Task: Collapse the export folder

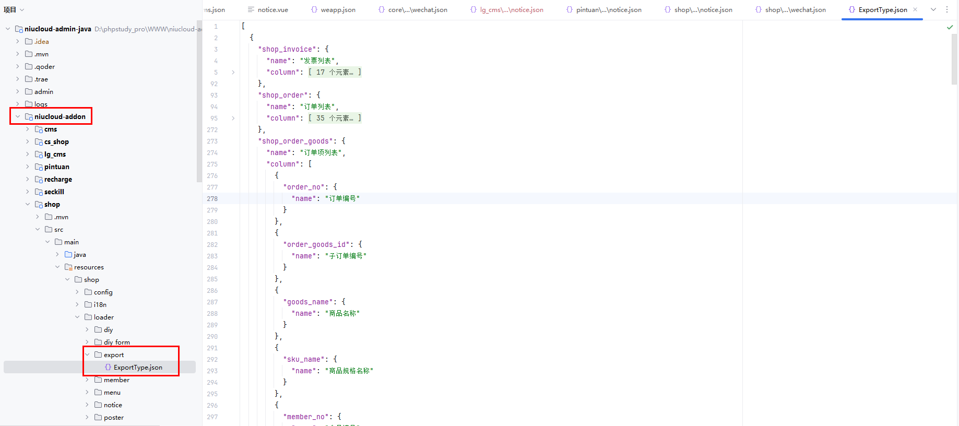Action: click(88, 354)
